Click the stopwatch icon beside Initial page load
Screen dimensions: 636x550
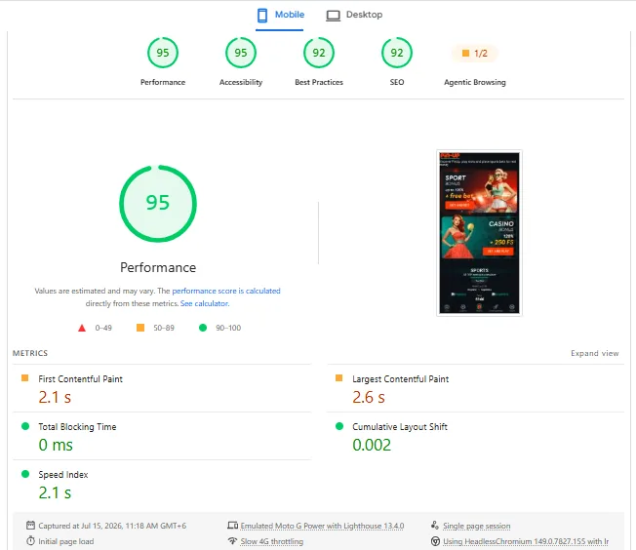[30, 541]
